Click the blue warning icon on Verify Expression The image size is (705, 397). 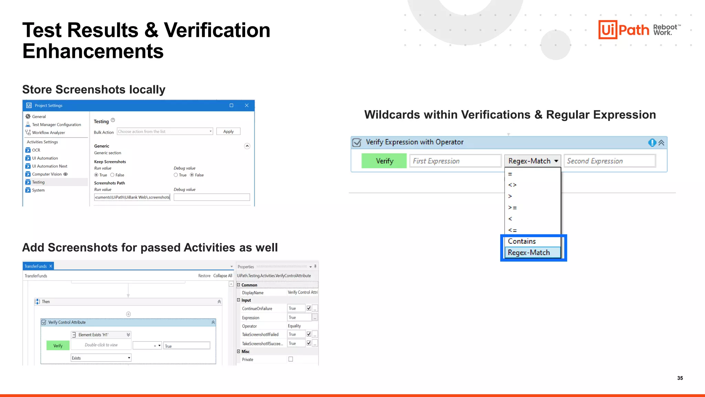[652, 143]
